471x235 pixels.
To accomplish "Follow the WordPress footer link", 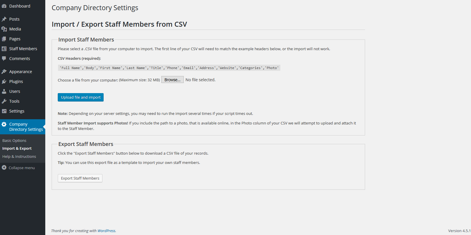I will point(106,231).
